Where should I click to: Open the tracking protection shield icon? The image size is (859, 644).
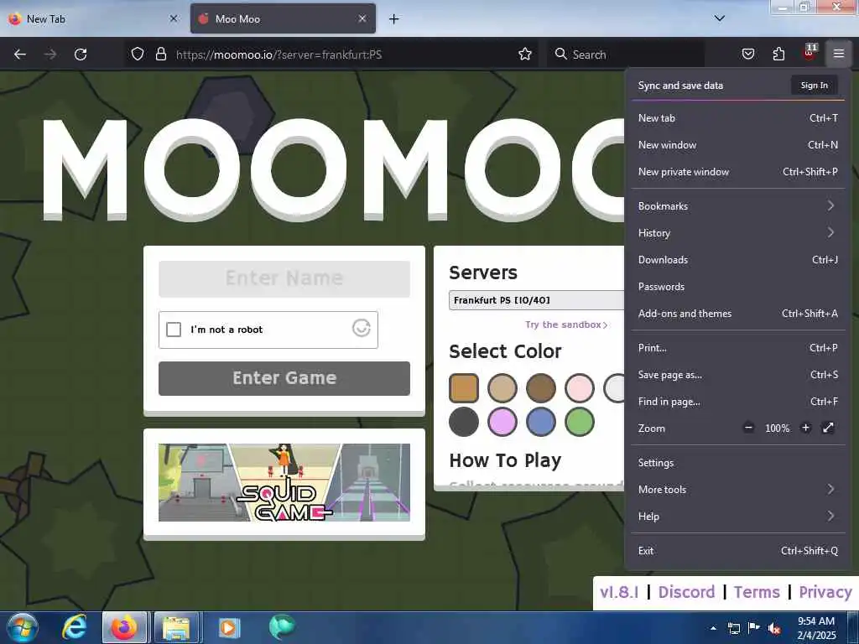click(x=138, y=55)
